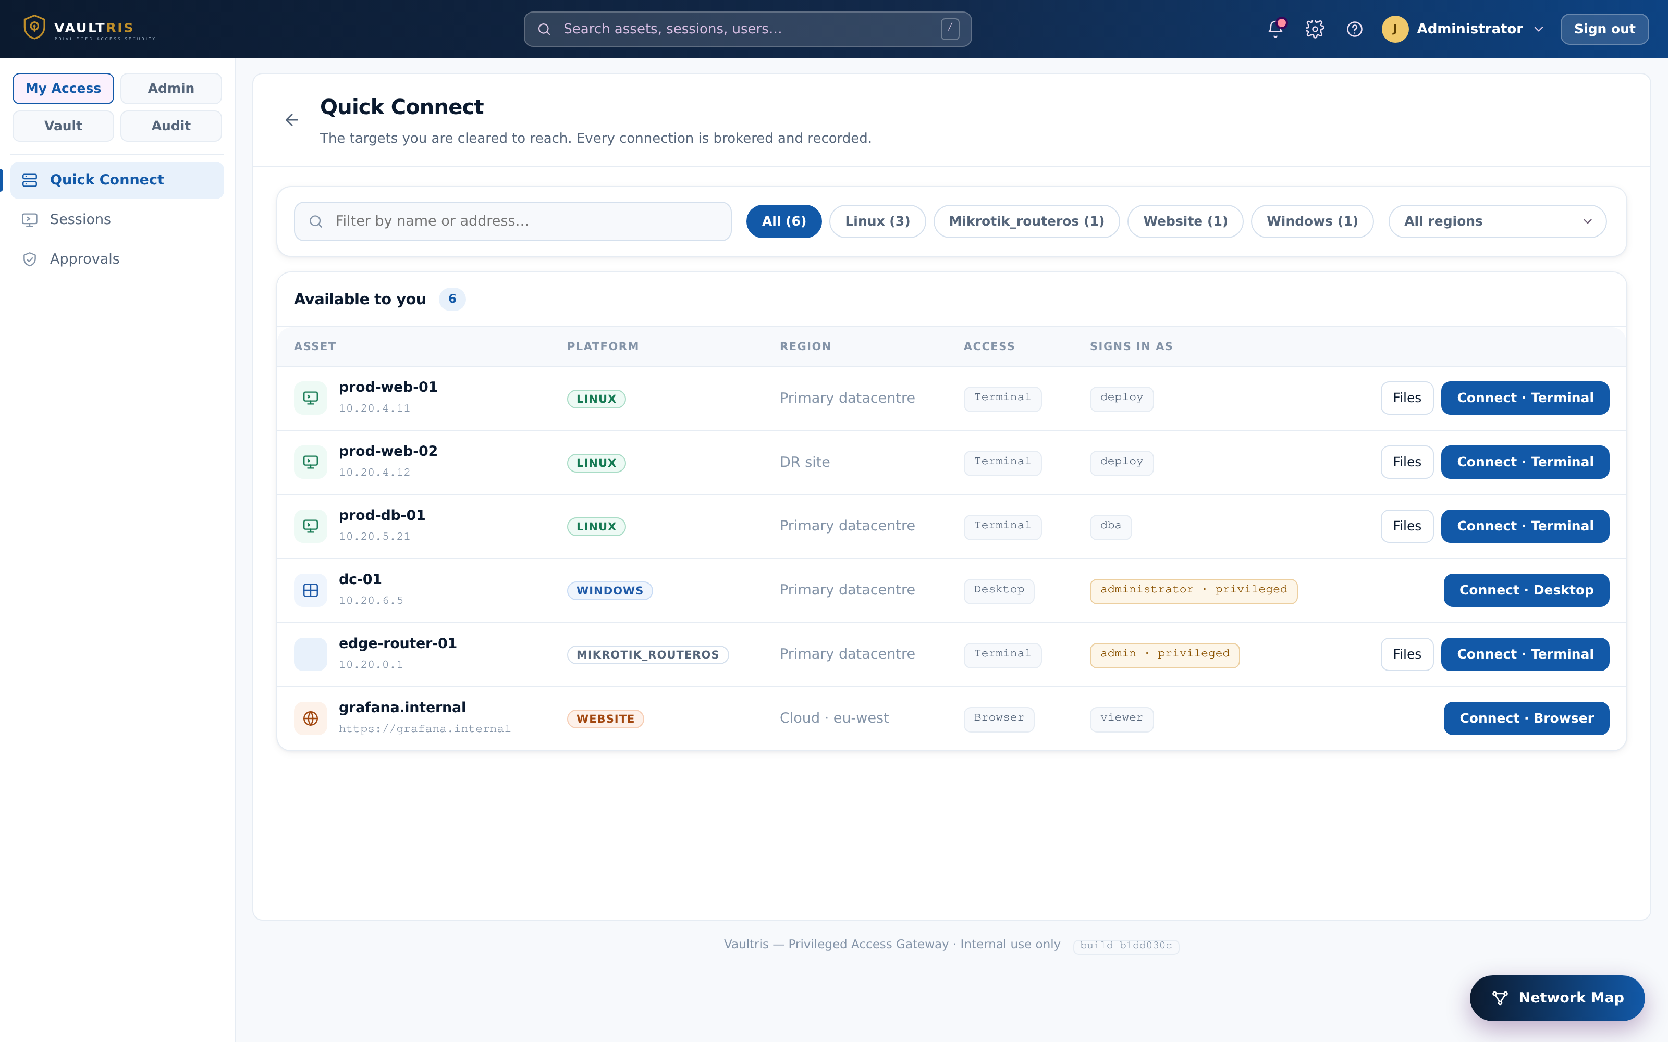
Task: Select the All (6) filter chip
Action: (x=783, y=221)
